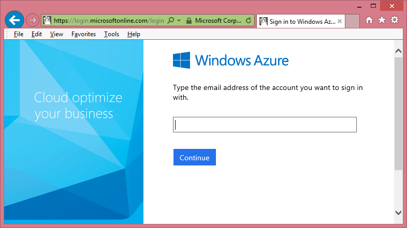This screenshot has width=407, height=228.
Task: Open the address bar autocomplete dropdown arrow
Action: tap(179, 20)
